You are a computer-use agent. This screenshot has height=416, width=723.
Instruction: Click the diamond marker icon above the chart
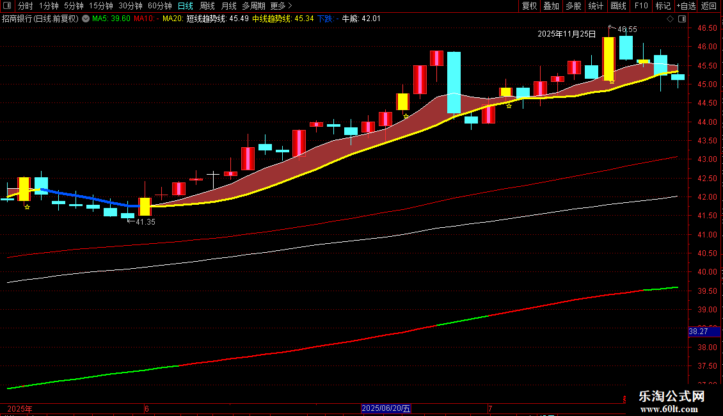(671, 19)
